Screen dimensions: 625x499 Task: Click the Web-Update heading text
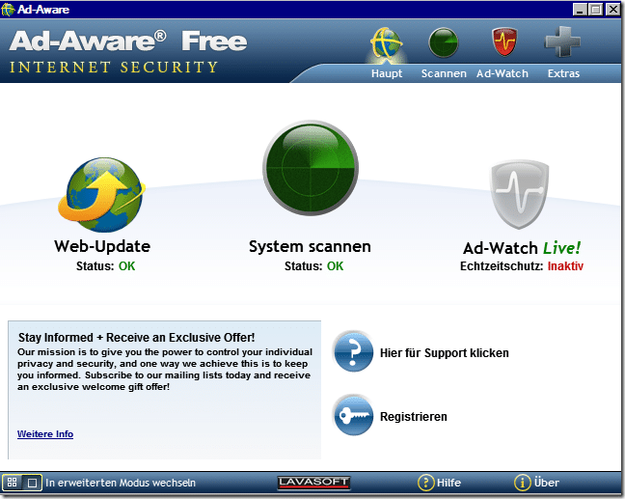pos(102,246)
